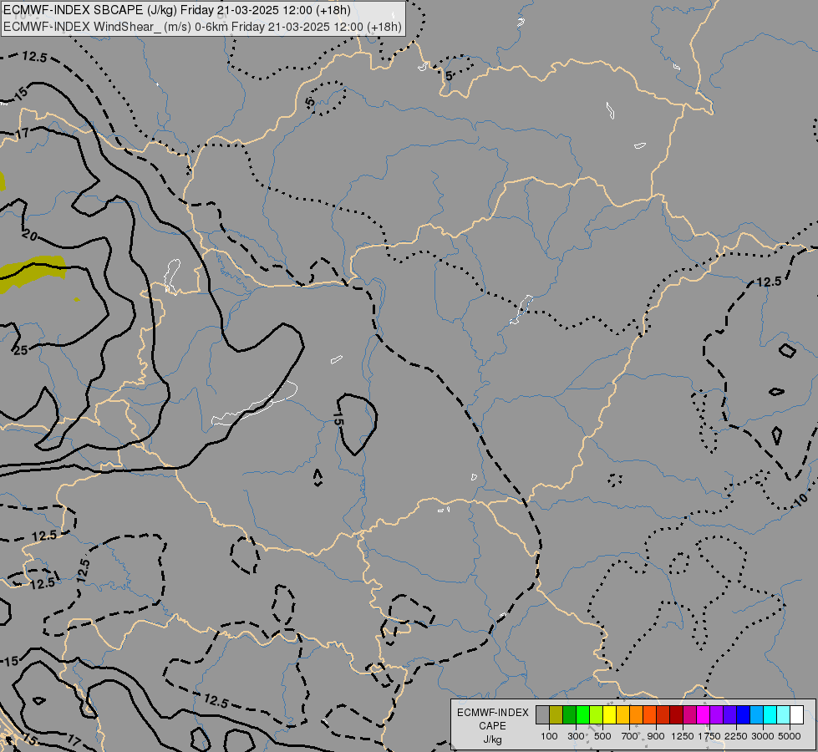Click the legend unit 'J/kg'
818x752 pixels.
(492, 739)
